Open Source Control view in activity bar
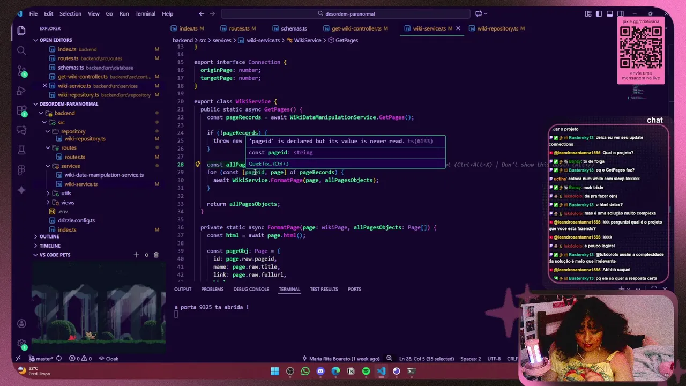The width and height of the screenshot is (686, 386). 21,71
